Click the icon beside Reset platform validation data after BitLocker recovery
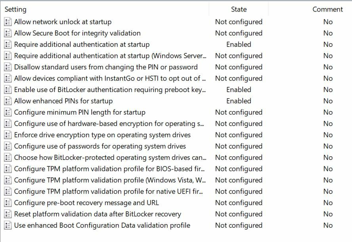The width and height of the screenshot is (352, 242). (x=8, y=214)
